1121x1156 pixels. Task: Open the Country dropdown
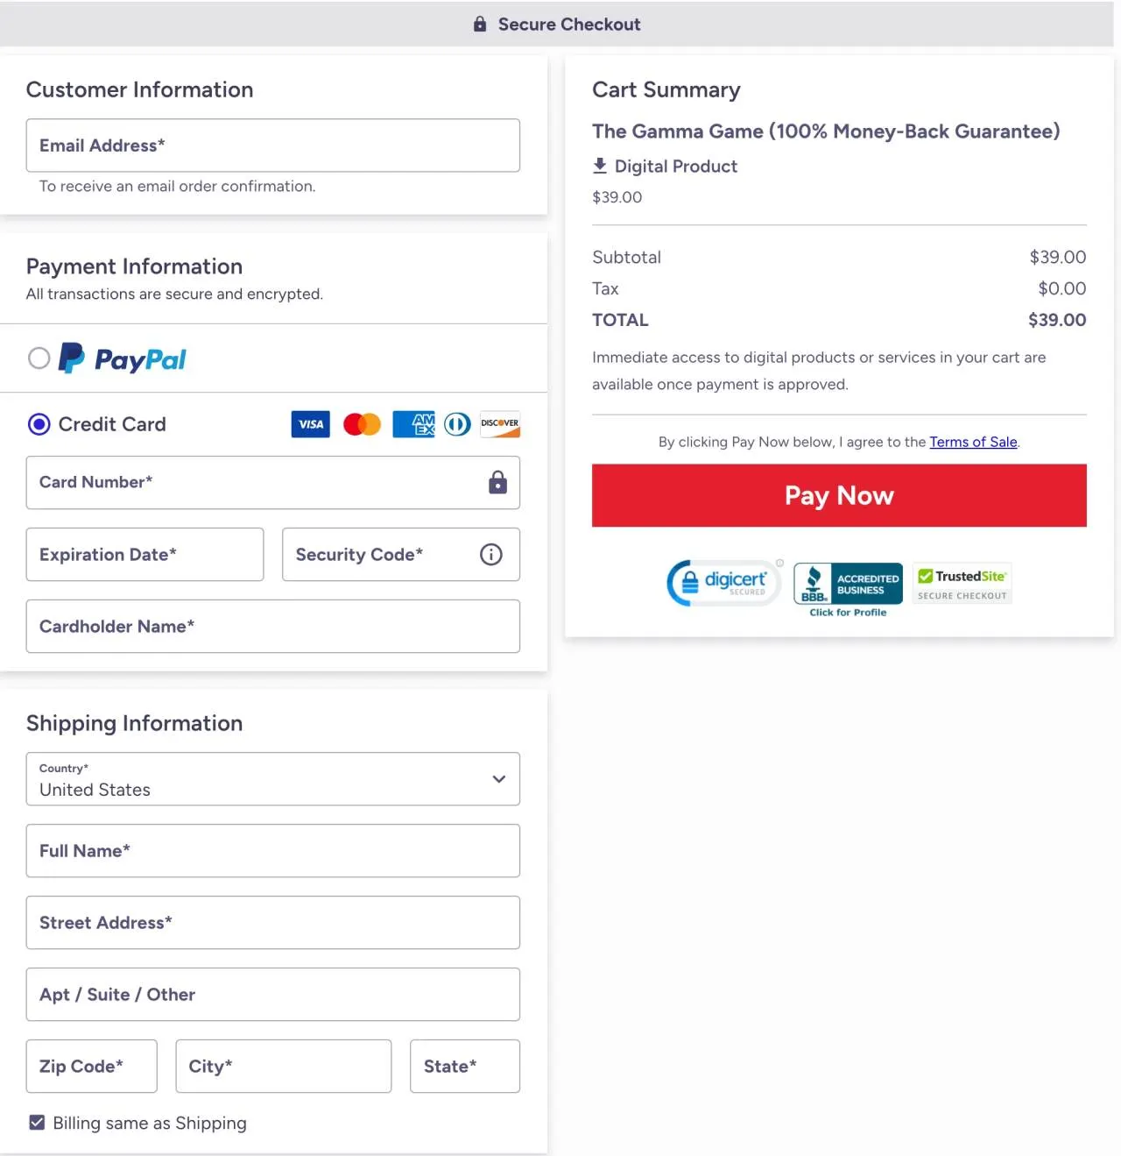coord(272,779)
